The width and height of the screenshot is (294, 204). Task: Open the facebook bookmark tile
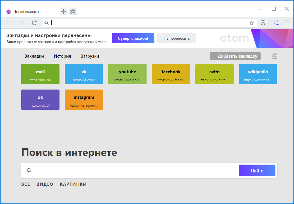click(171, 74)
